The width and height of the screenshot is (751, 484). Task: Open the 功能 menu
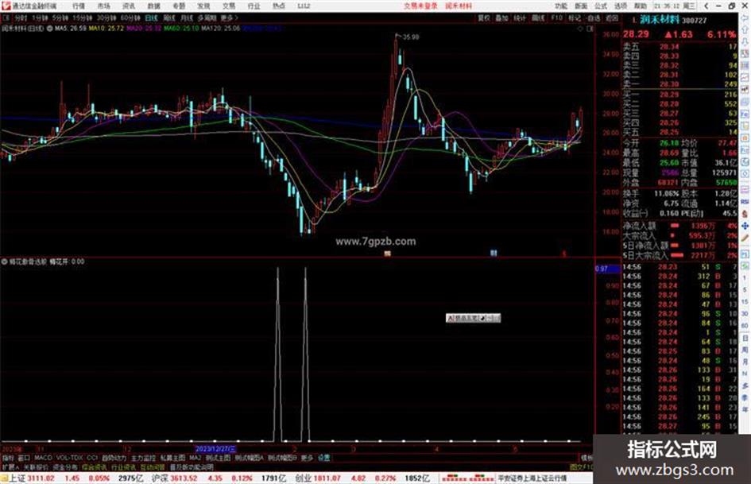pyautogui.click(x=561, y=6)
